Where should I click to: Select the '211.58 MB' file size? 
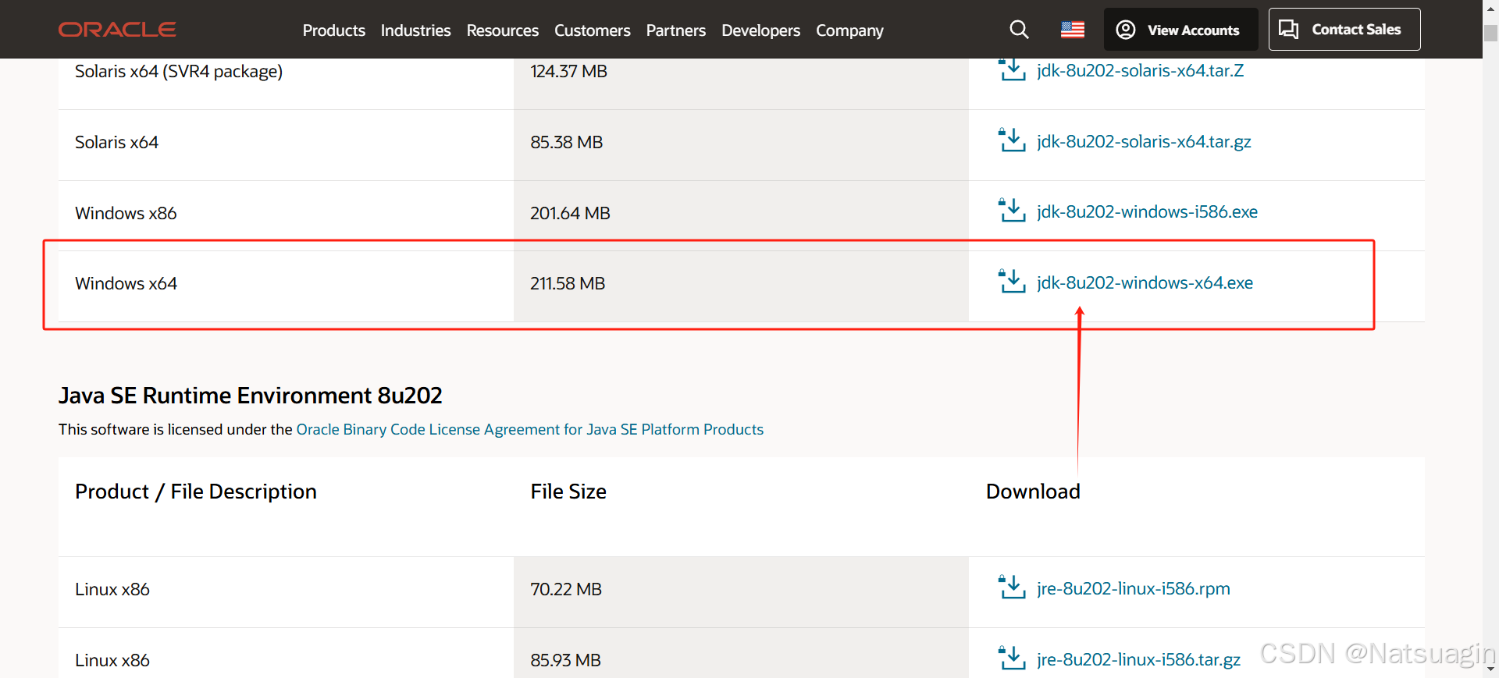(568, 283)
